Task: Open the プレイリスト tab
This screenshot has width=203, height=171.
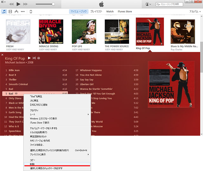Action: (x=96, y=11)
